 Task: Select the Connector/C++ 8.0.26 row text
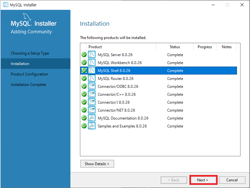(117, 94)
